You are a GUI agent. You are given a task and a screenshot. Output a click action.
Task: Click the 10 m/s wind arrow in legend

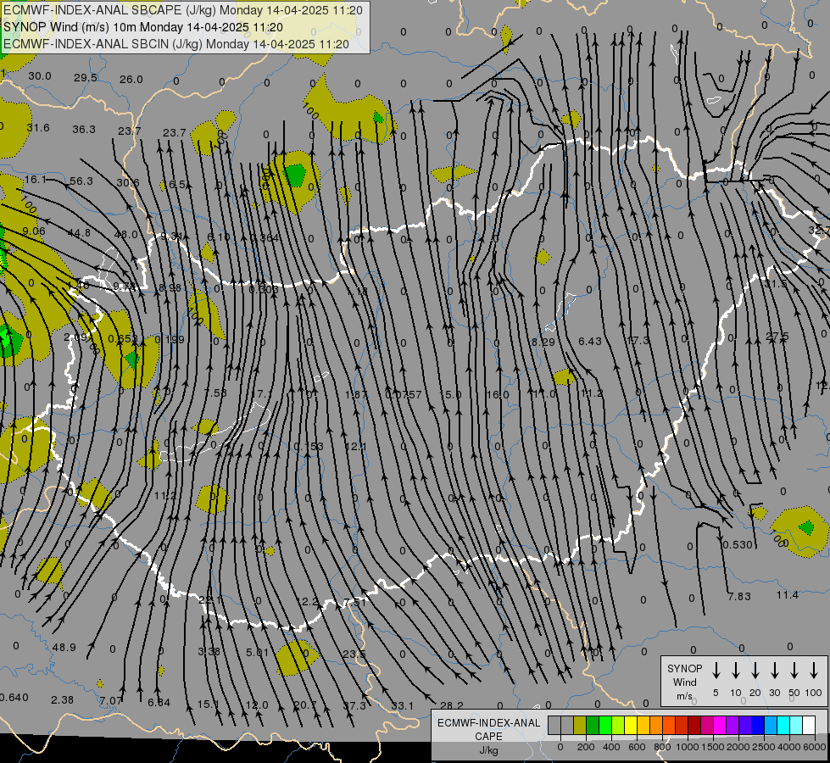(736, 671)
